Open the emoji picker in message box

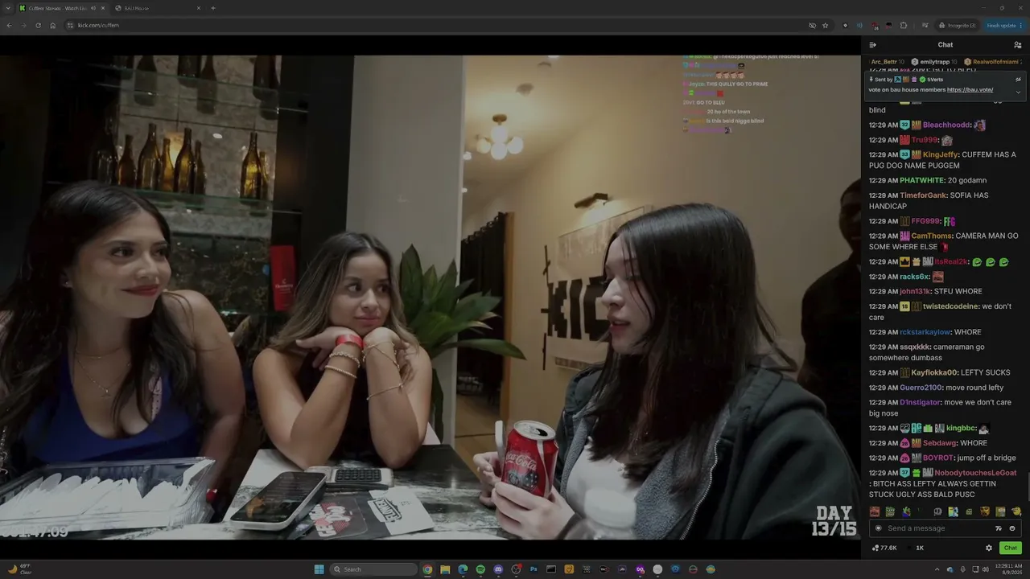(x=1012, y=528)
